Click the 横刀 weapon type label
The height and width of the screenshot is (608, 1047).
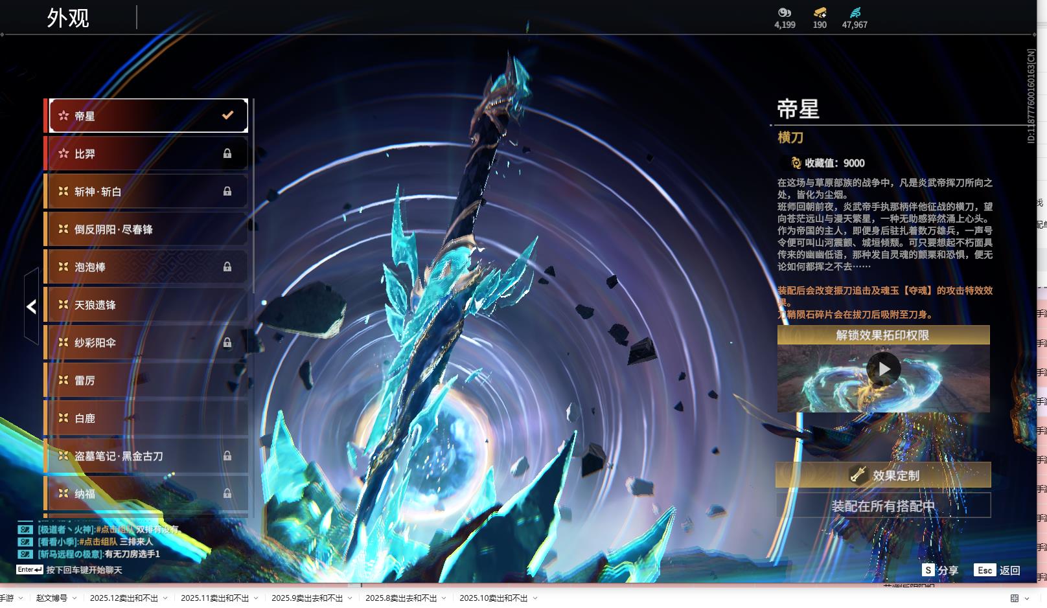point(790,137)
